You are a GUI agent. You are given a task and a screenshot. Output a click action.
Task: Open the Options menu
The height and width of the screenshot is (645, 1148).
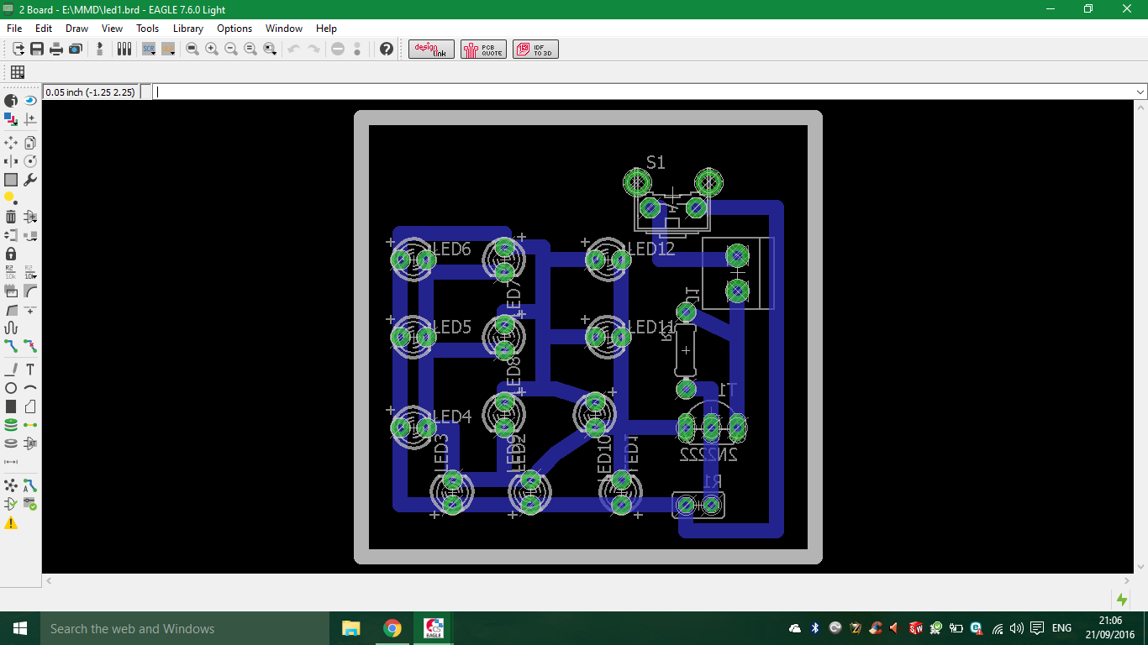(234, 28)
